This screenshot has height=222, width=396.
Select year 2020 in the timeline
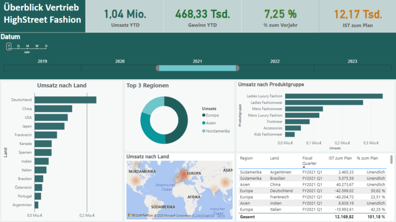point(120,68)
